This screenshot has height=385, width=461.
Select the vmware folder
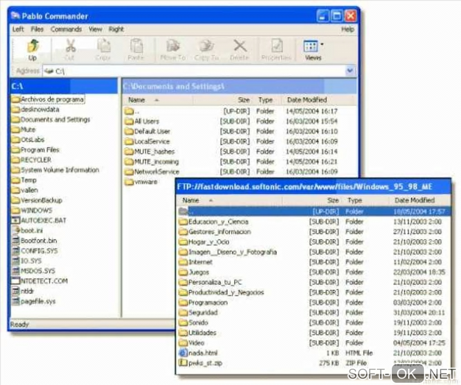click(141, 182)
